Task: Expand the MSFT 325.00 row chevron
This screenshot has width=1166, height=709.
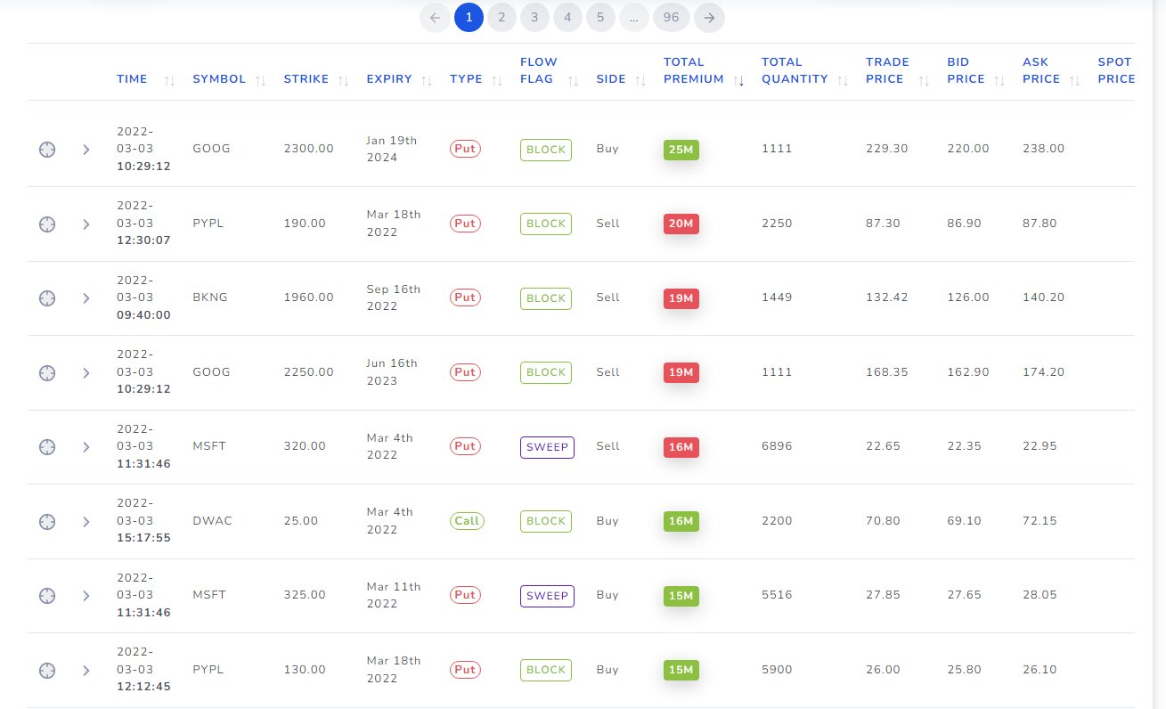Action: [x=86, y=595]
